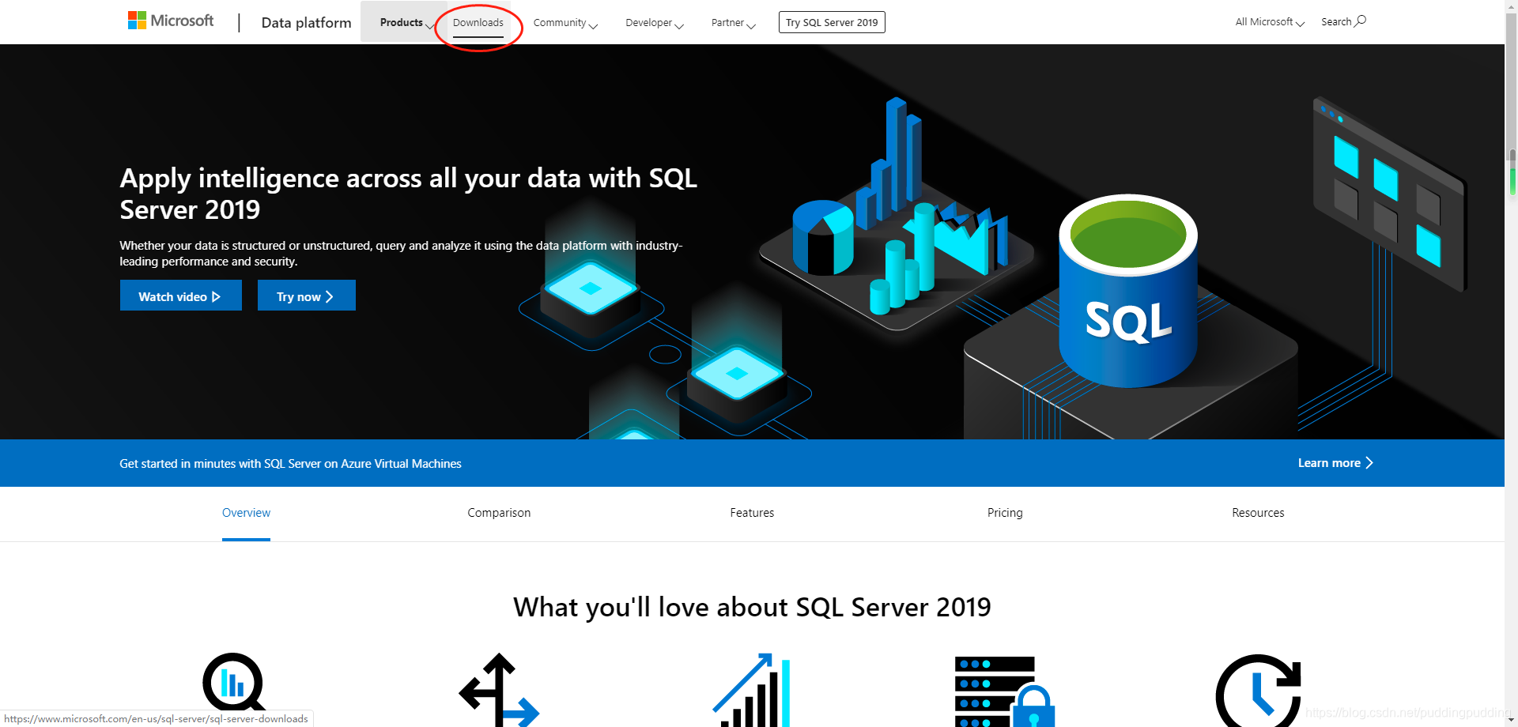1518x727 pixels.
Task: Open the Downloads page
Action: click(478, 22)
